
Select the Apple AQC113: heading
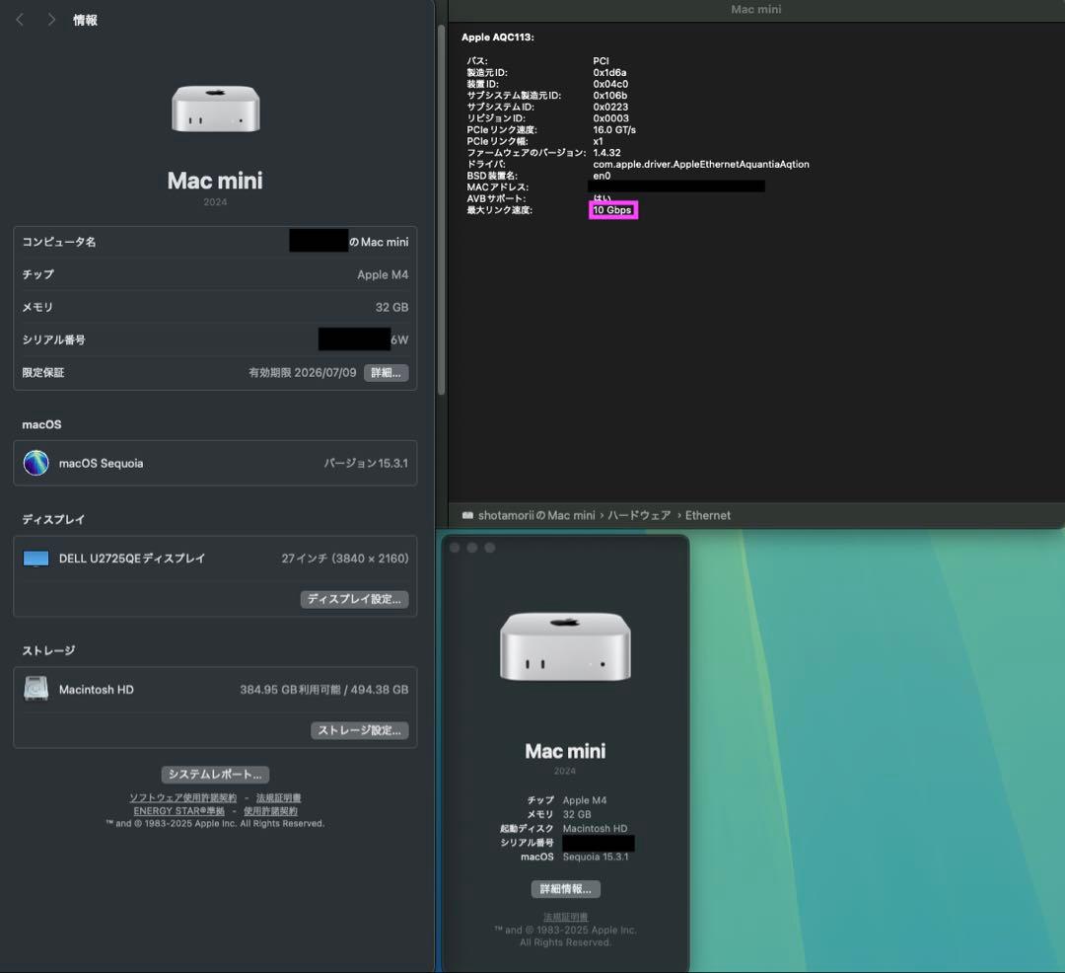click(498, 37)
